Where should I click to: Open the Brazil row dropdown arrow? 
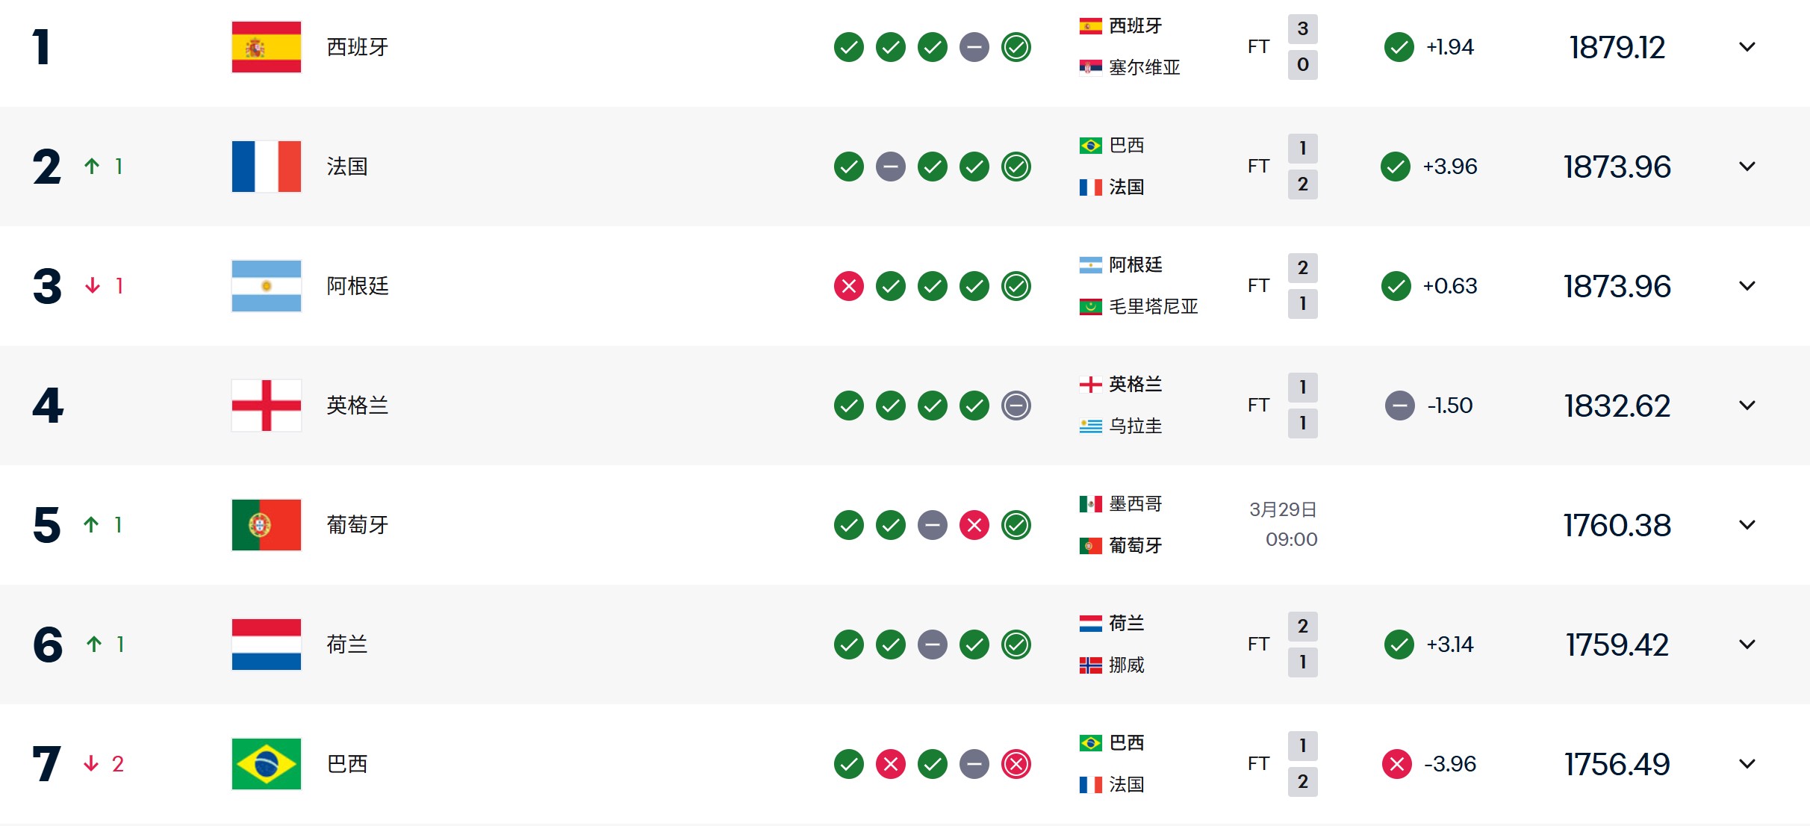1747,764
